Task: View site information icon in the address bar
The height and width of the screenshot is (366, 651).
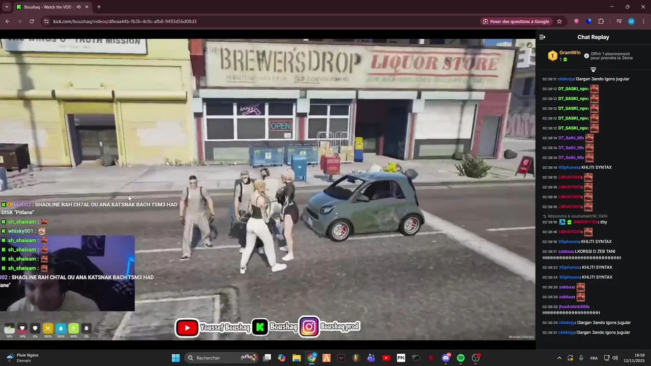Action: [46, 21]
